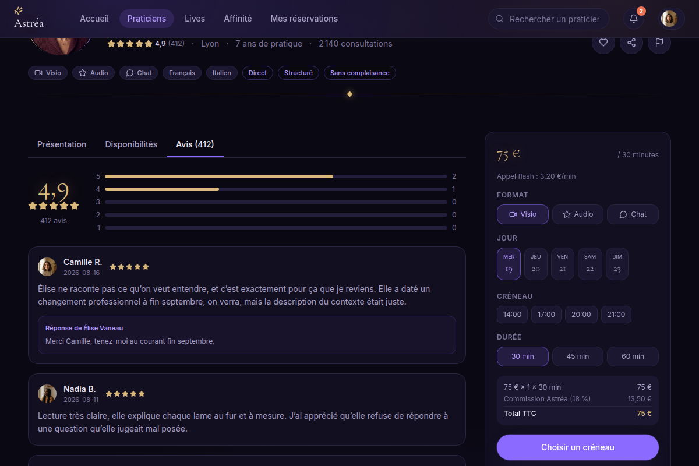Viewport: 699px width, 466px height.
Task: Click the large 4,9 rating score
Action: point(54,191)
